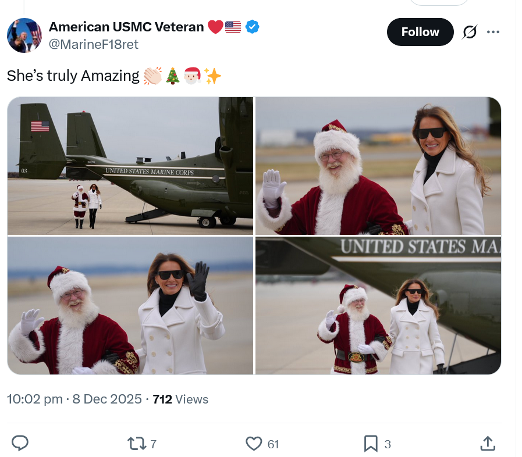The height and width of the screenshot is (457, 522).
Task: Click the tweet text She's truly Amazing
Action: 73,76
